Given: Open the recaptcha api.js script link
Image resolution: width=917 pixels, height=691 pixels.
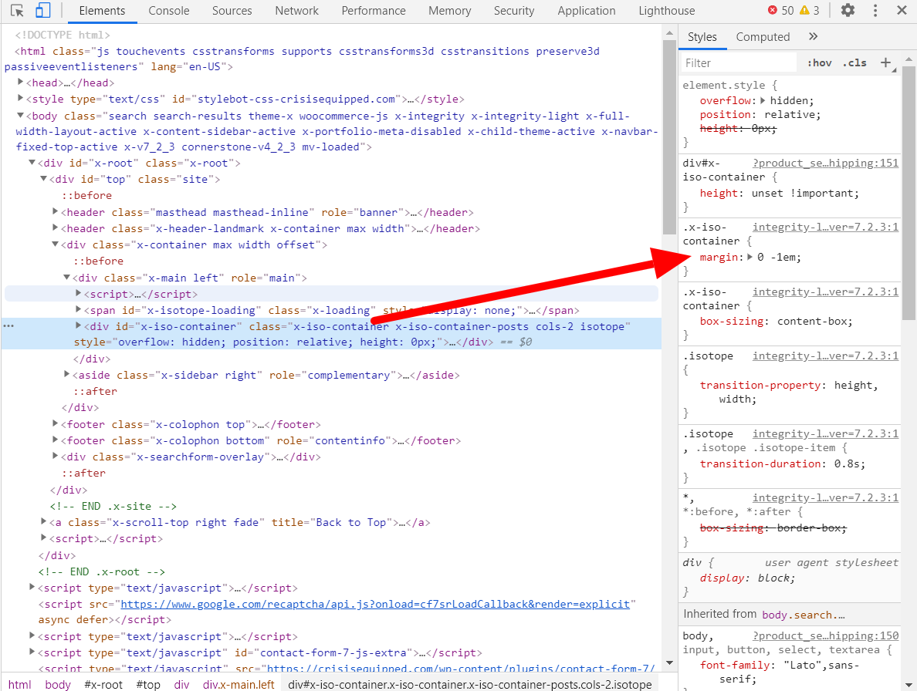Looking at the screenshot, I should [x=375, y=604].
